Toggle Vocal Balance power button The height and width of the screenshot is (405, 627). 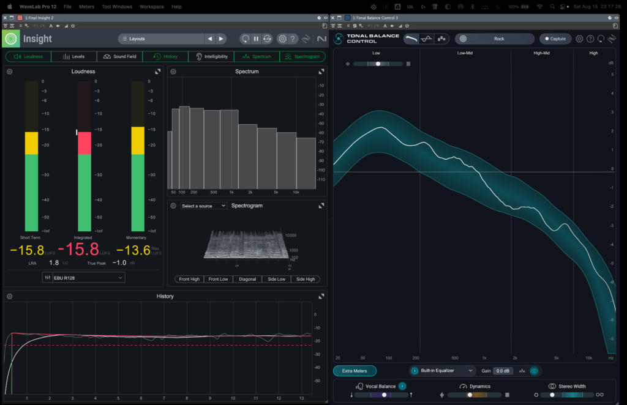pyautogui.click(x=402, y=386)
